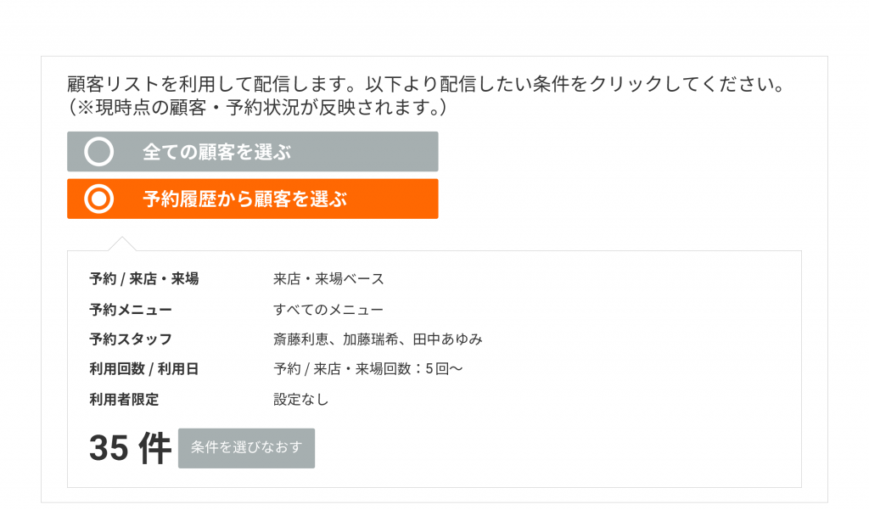Click the 利用者限定 row label

tap(124, 399)
